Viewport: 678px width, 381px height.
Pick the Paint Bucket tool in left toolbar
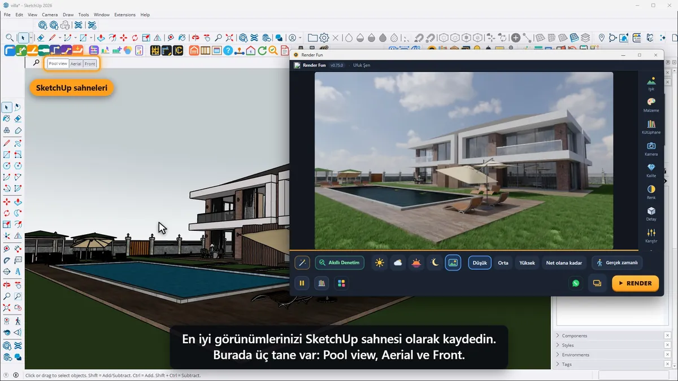pyautogui.click(x=7, y=119)
